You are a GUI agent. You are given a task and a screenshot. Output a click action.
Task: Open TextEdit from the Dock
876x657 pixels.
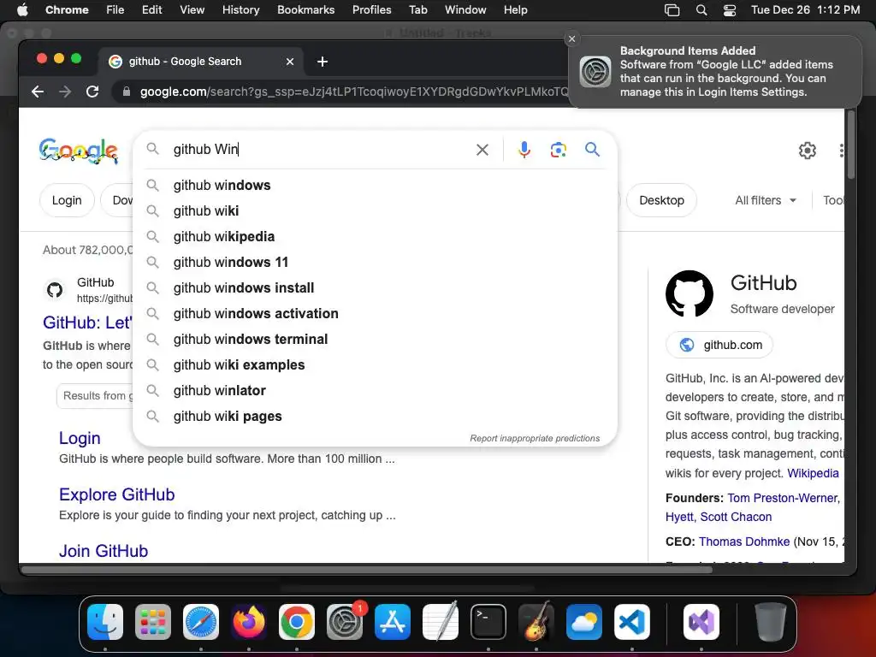click(x=441, y=622)
